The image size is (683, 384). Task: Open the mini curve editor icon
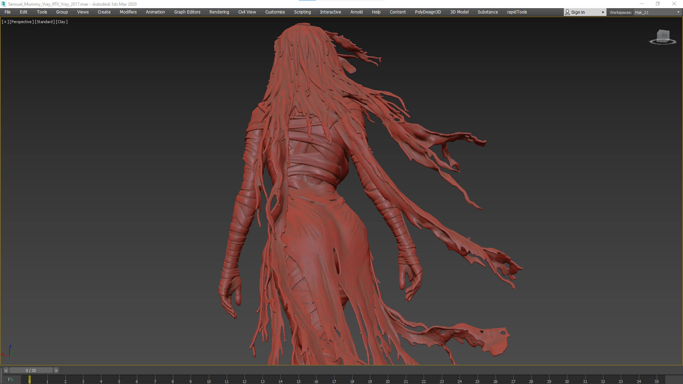11,379
